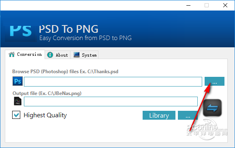Close the PSD To PNG window
Image resolution: width=235 pixels, height=148 pixels.
pos(225,5)
